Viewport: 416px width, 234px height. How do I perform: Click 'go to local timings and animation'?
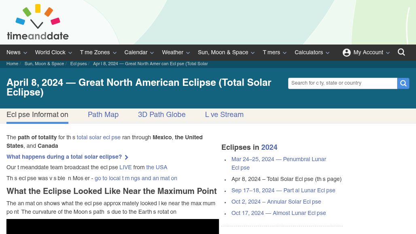click(x=136, y=179)
